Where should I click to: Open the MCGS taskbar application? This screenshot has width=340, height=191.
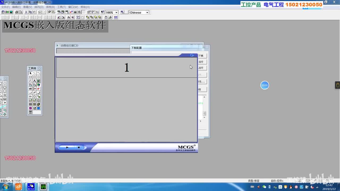click(x=31, y=187)
